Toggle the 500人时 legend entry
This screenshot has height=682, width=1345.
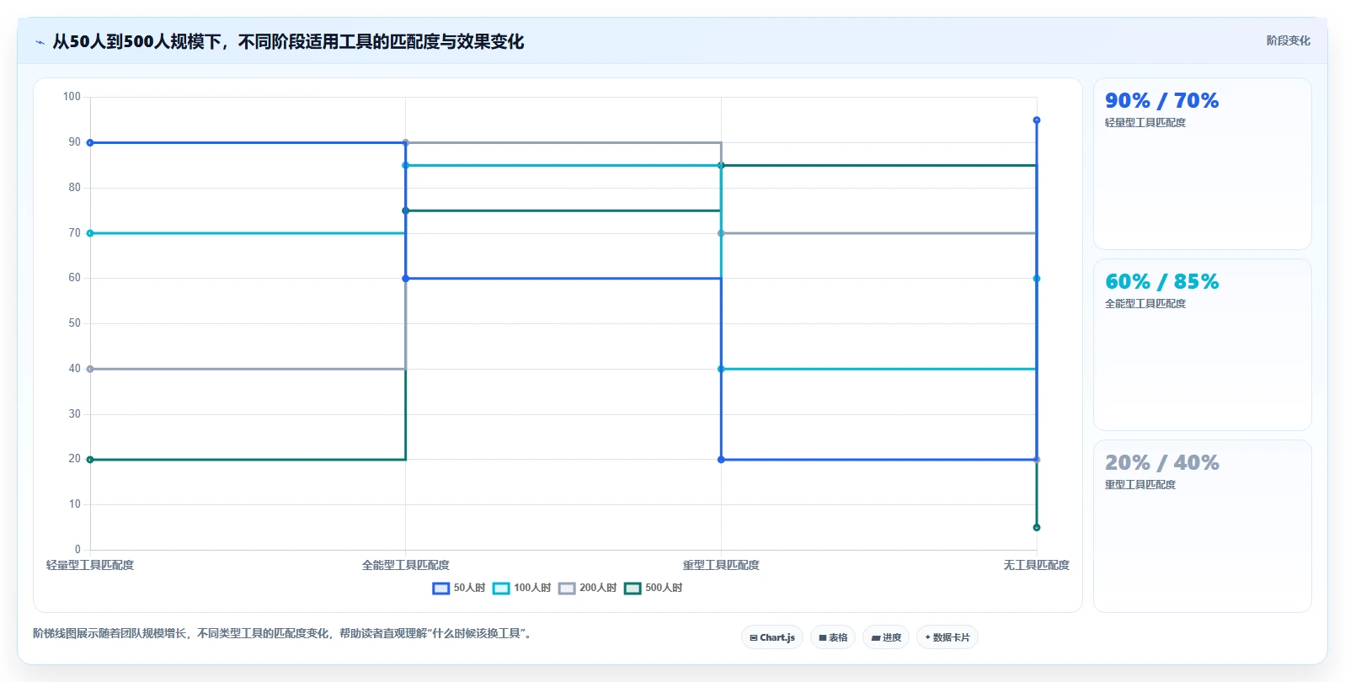(653, 588)
